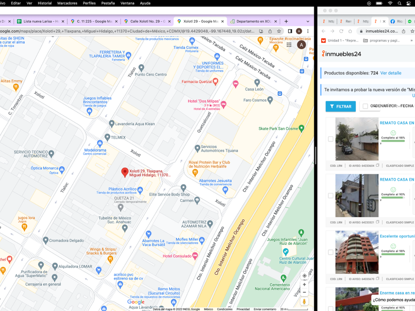Switch to the Lista nueva Larisa tab
Screen dimensions: 415x311
tap(41, 21)
